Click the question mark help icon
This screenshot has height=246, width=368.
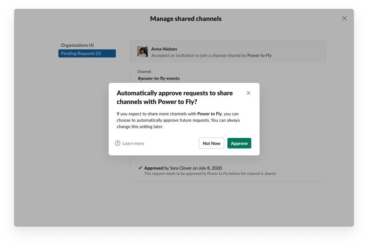coord(118,143)
